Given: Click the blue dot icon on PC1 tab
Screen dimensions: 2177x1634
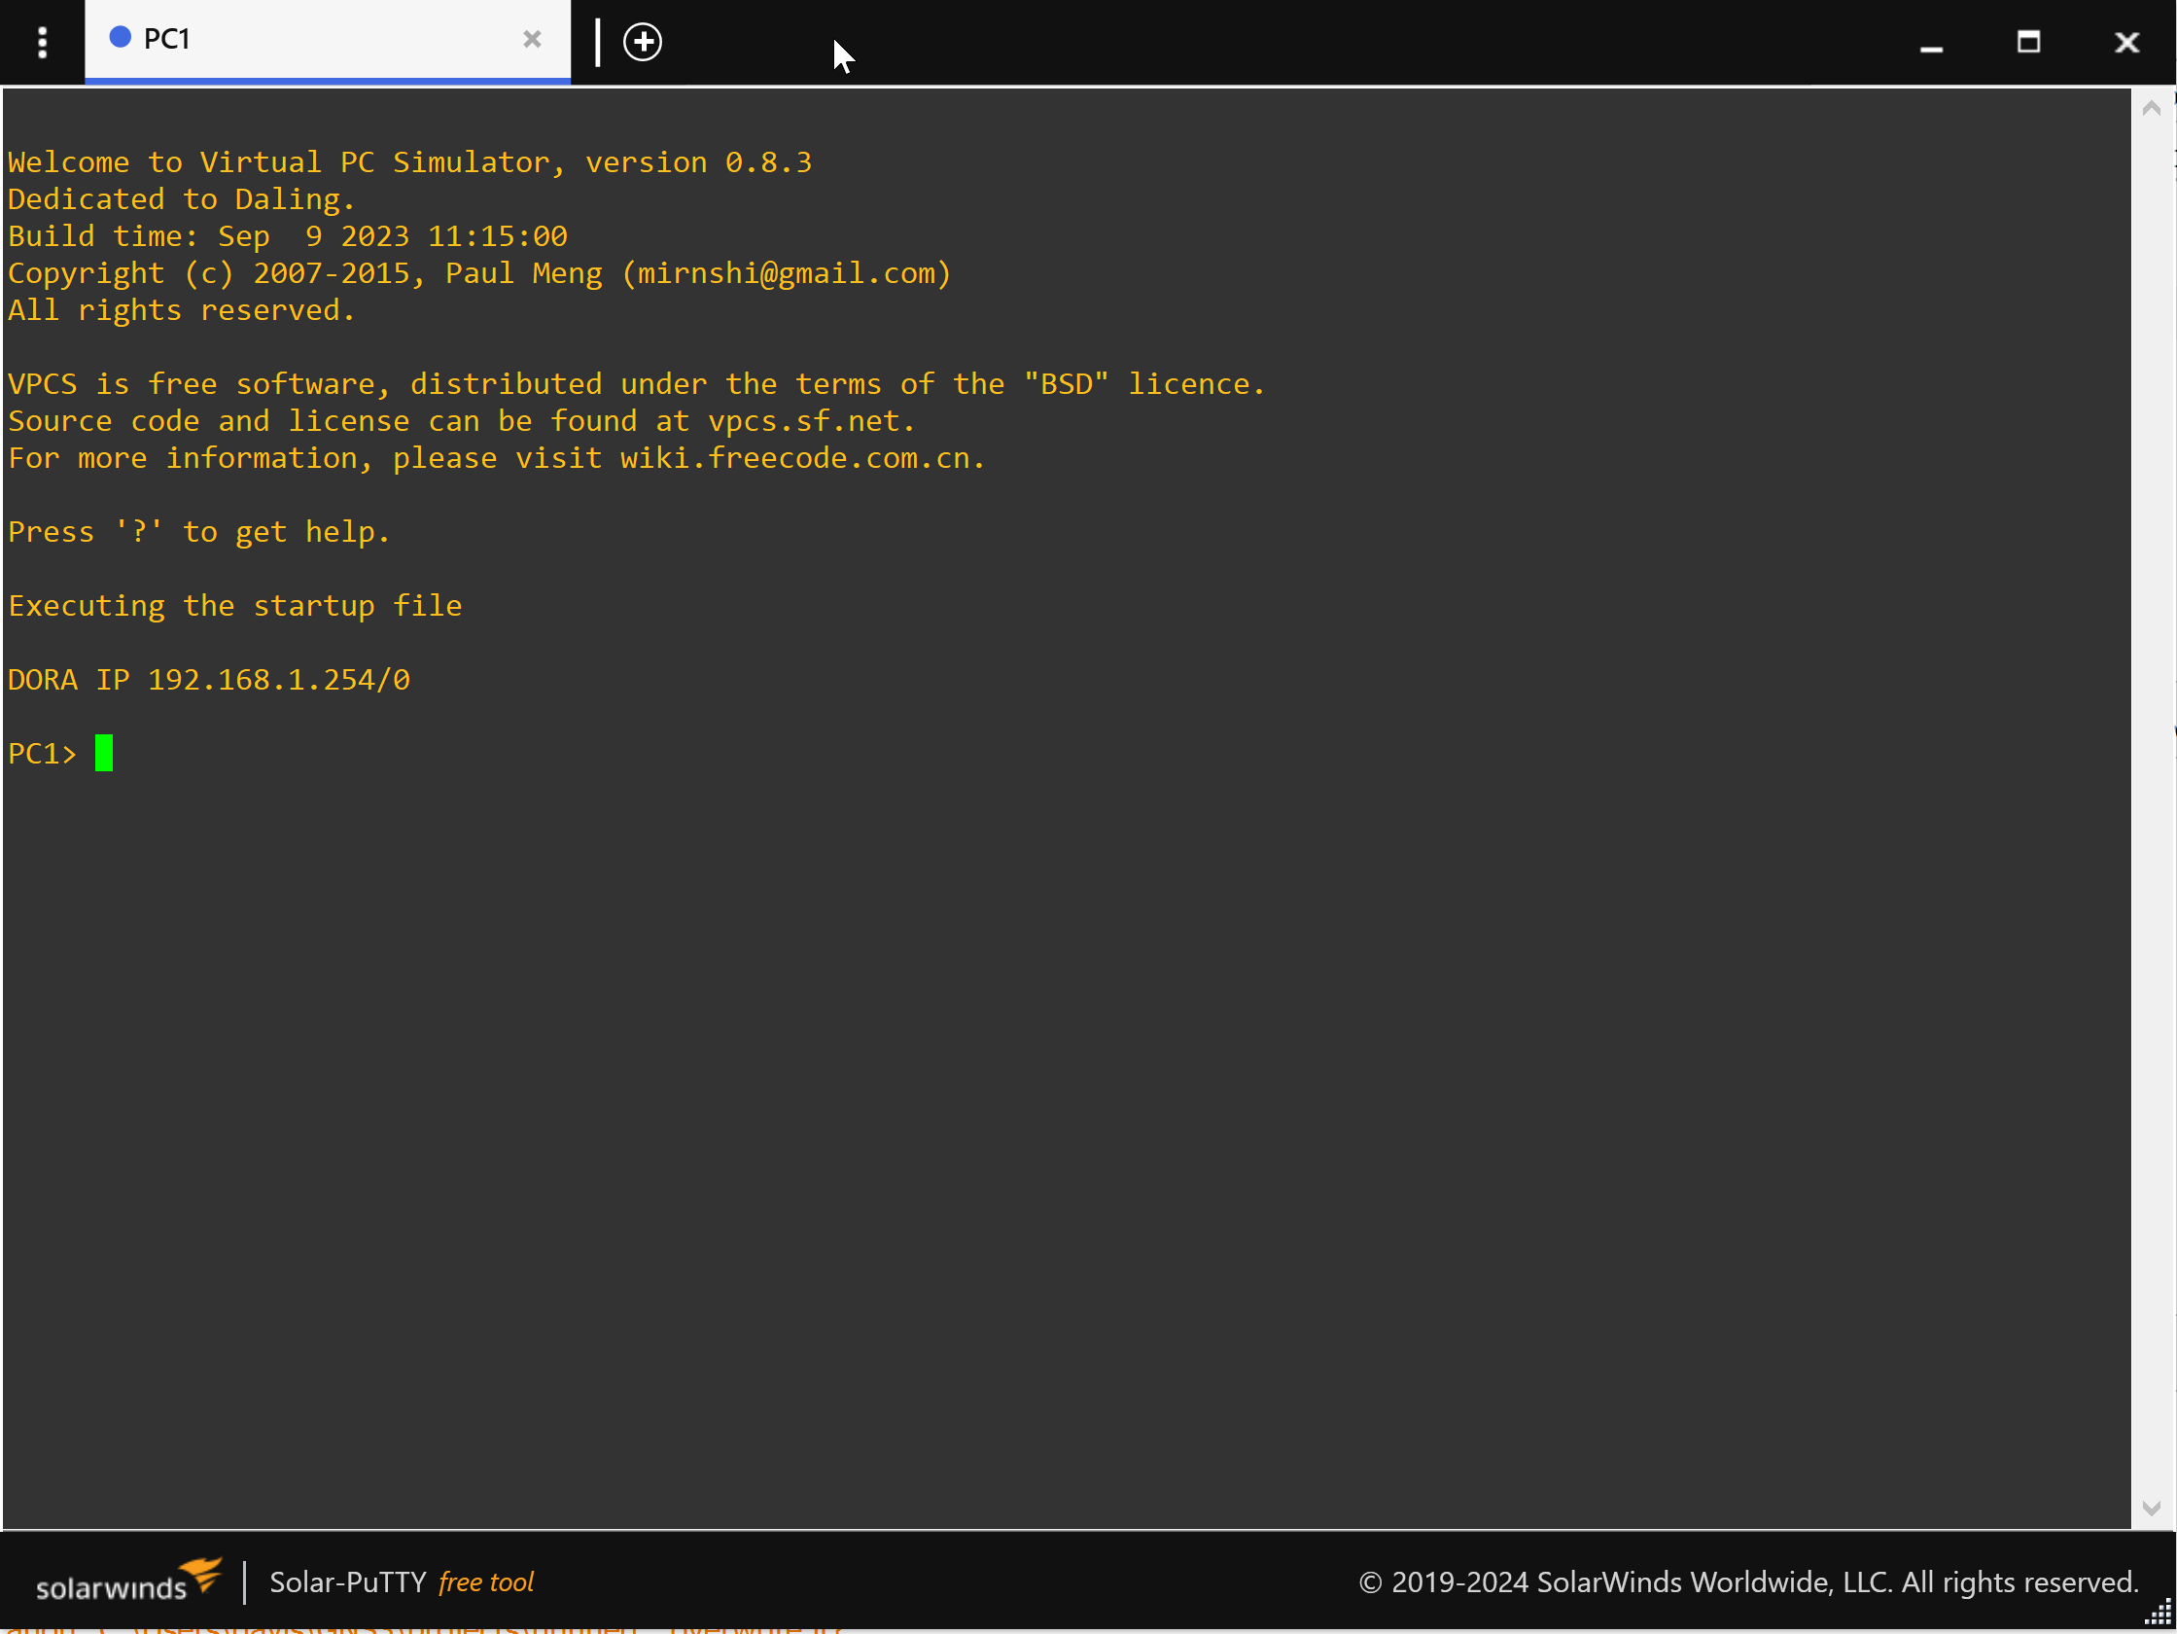Looking at the screenshot, I should click(x=121, y=38).
